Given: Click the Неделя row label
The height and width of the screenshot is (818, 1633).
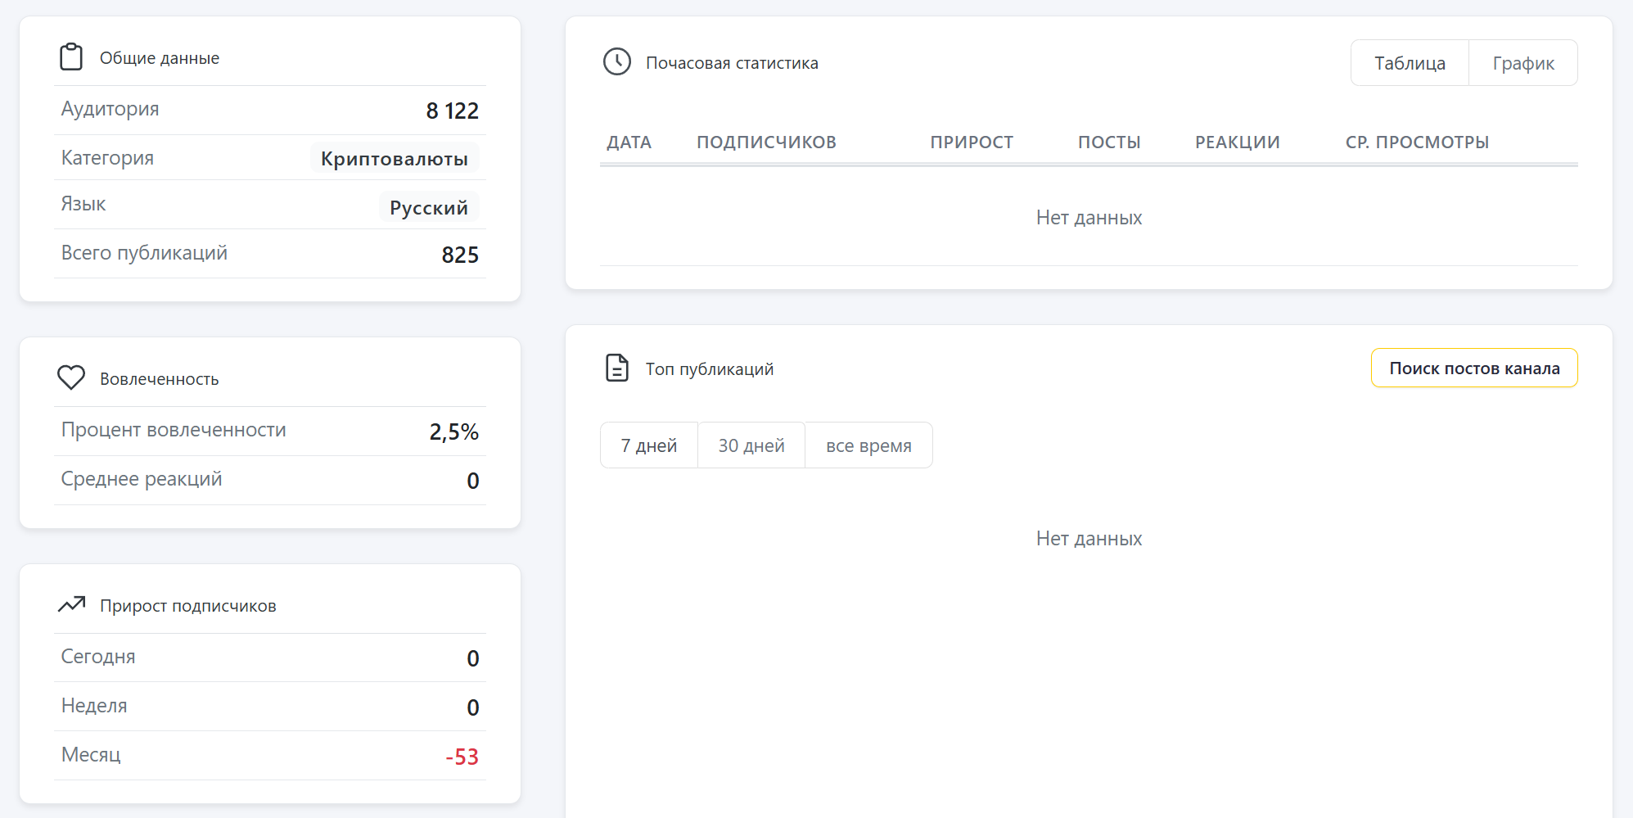Looking at the screenshot, I should point(94,706).
